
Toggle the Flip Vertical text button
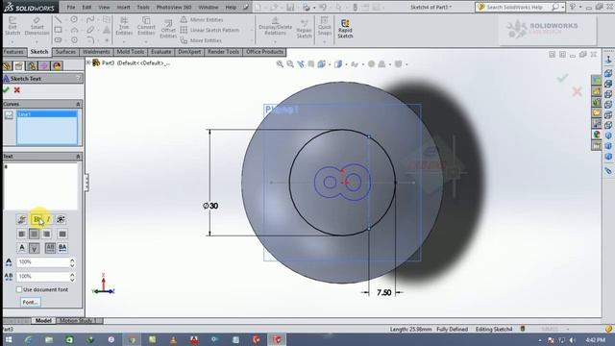pyautogui.click(x=35, y=248)
